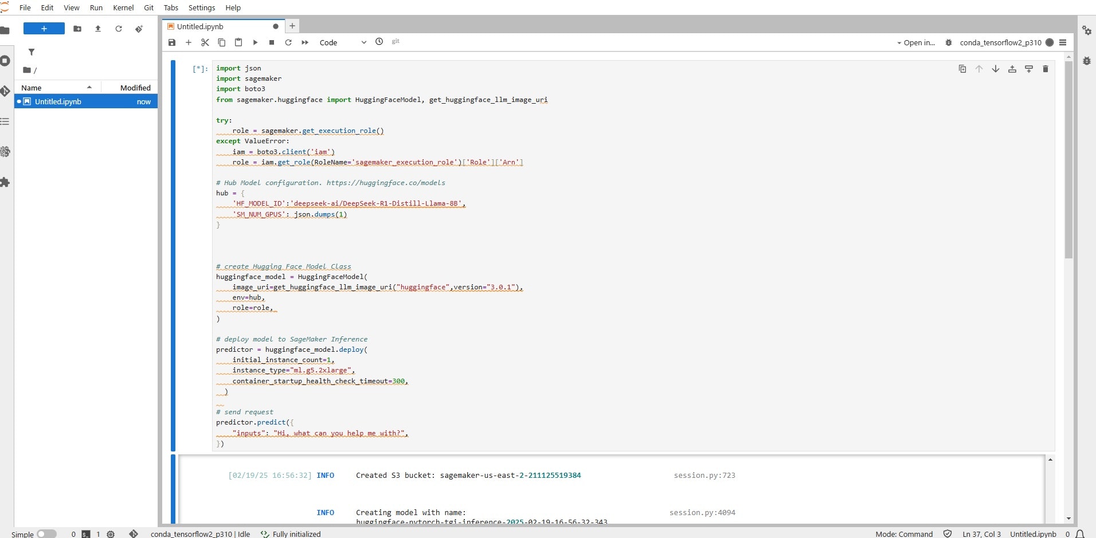This screenshot has height=538, width=1096.
Task: Open notifications with the bell icon
Action: (1080, 534)
